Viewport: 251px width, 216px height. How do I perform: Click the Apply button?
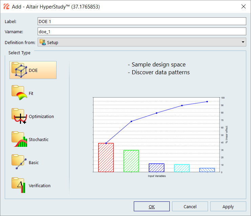pyautogui.click(x=228, y=207)
